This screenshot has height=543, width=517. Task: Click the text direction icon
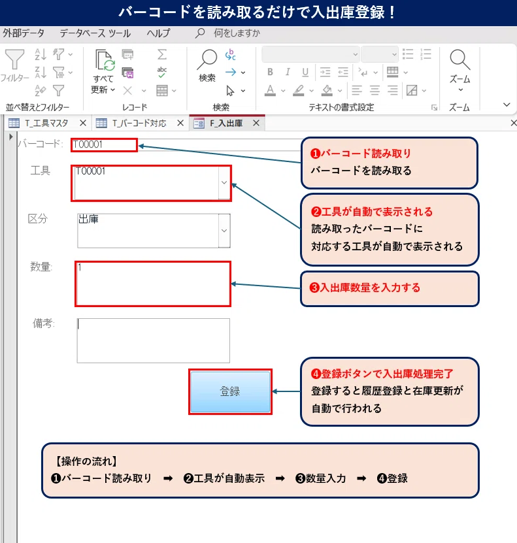tap(363, 72)
